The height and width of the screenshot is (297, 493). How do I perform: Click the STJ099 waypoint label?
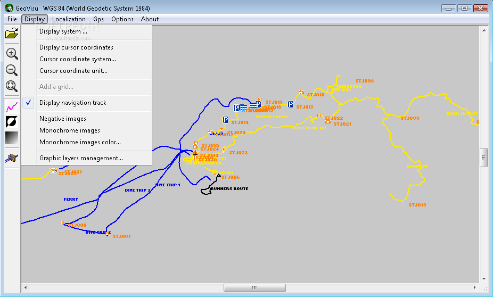coord(410,118)
